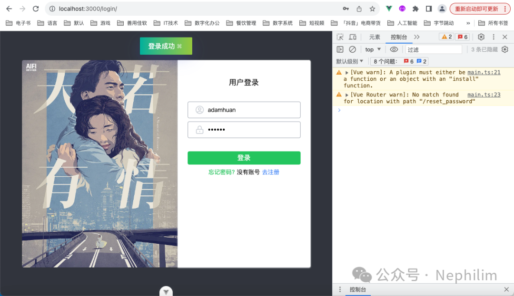Open 所有书签 folder
Image resolution: width=514 pixels, height=296 pixels.
[x=494, y=23]
